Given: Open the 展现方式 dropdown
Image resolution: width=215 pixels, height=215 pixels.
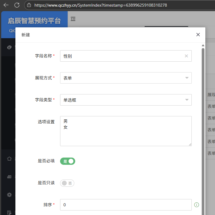Looking at the screenshot, I should (x=126, y=78).
